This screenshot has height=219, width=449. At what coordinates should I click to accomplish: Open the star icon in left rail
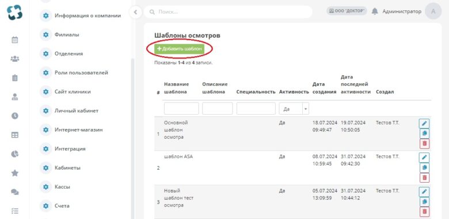coord(14,173)
